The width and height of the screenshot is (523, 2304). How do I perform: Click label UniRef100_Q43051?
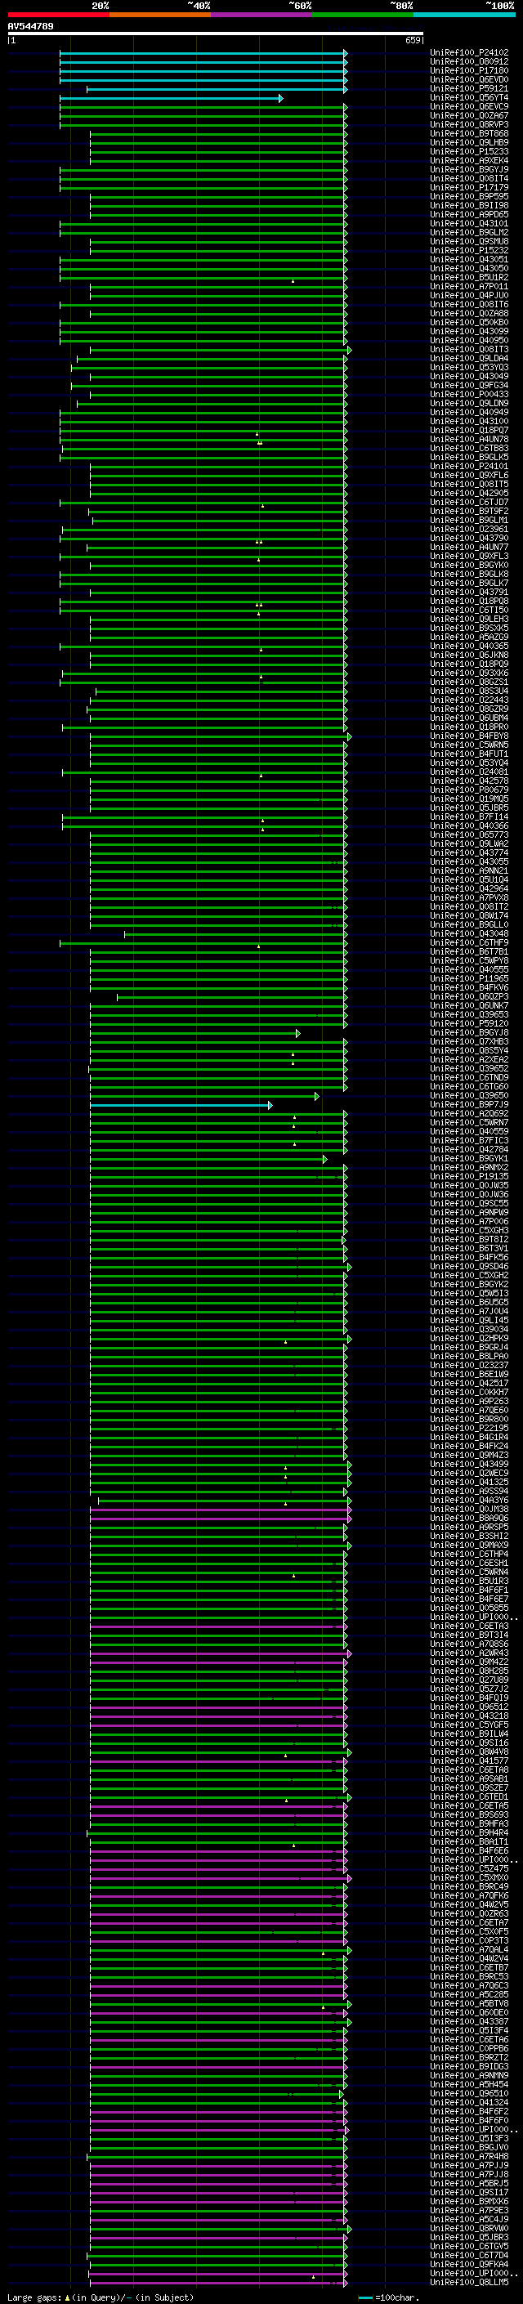(x=469, y=259)
